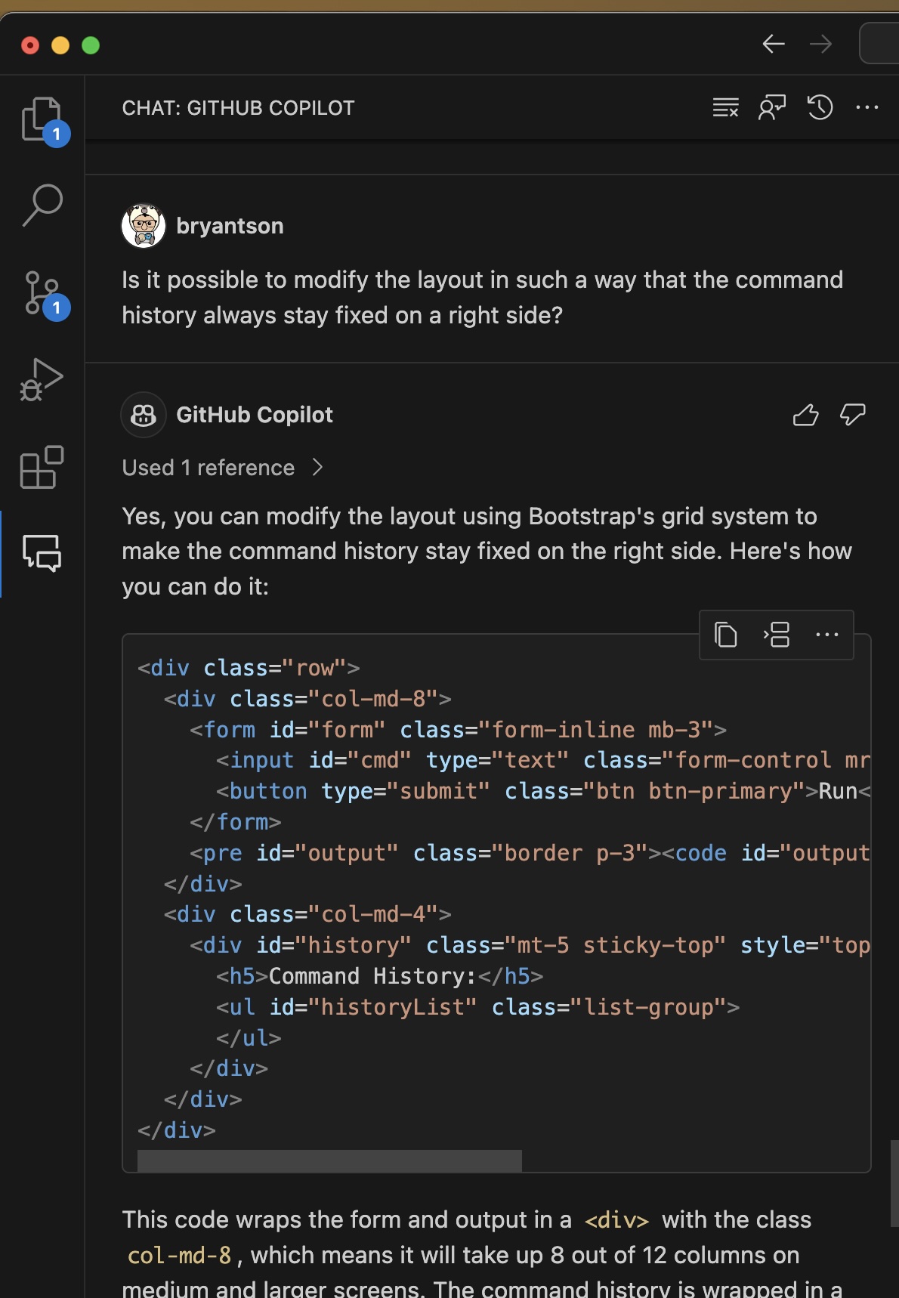Screen dimensions: 899x1298
Task: Open more actions for the code block
Action: [x=827, y=635]
